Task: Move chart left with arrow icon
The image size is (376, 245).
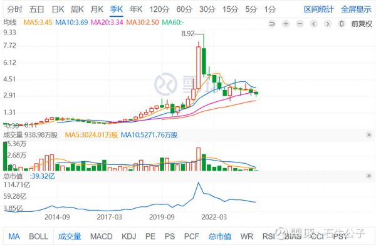Action: pos(314,24)
